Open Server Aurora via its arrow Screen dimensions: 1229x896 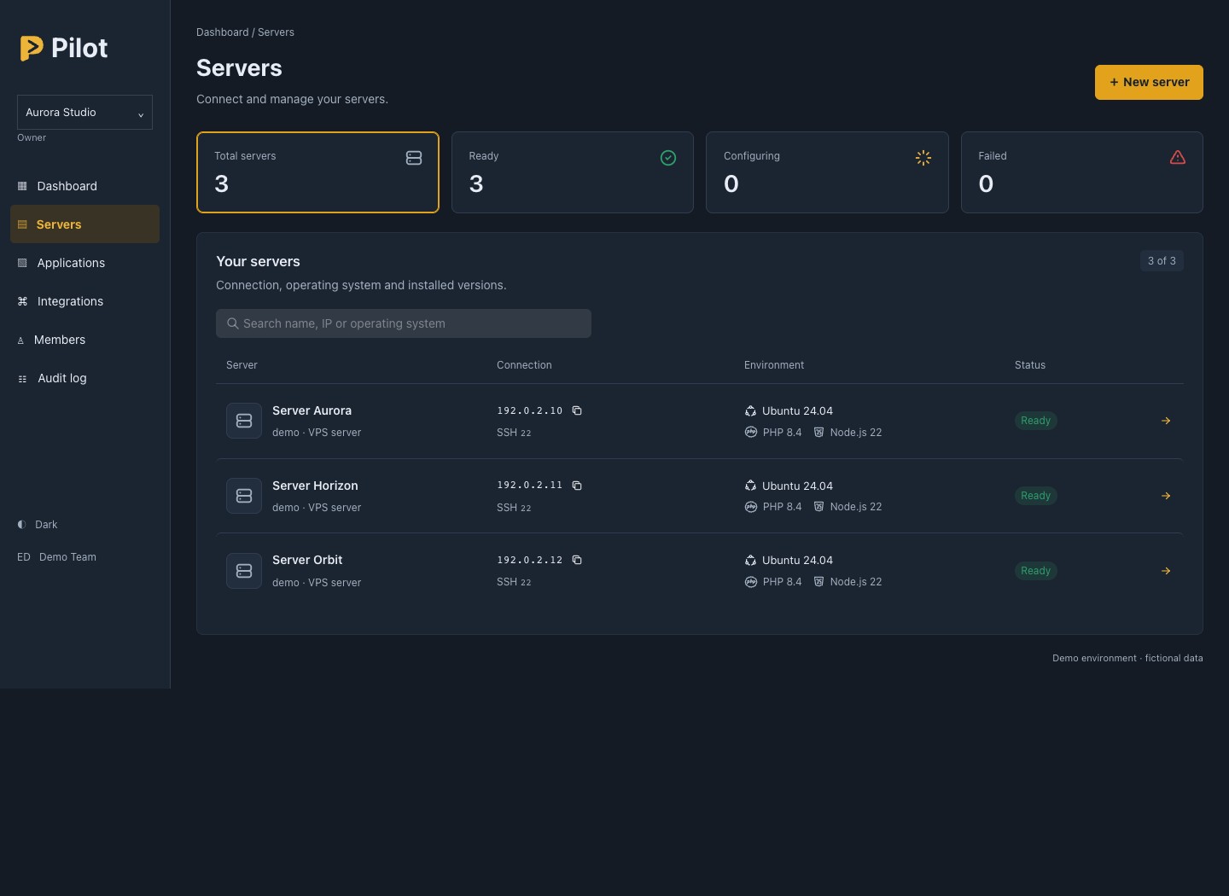tap(1166, 421)
